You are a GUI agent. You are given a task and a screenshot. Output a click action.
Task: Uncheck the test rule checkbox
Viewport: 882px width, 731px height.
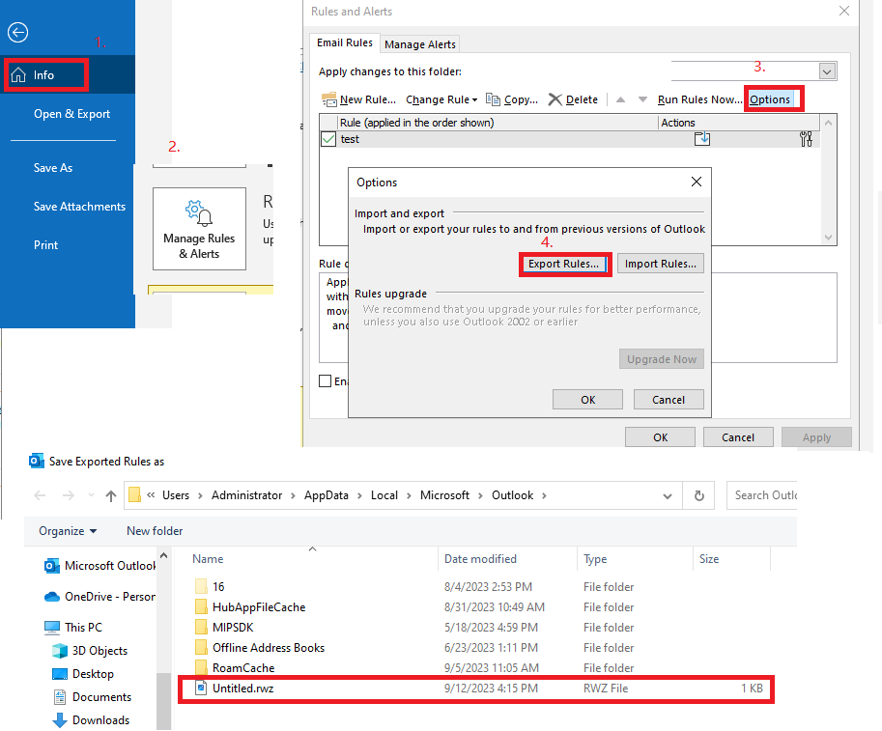pyautogui.click(x=328, y=139)
